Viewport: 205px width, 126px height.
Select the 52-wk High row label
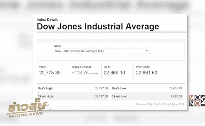[45, 96]
